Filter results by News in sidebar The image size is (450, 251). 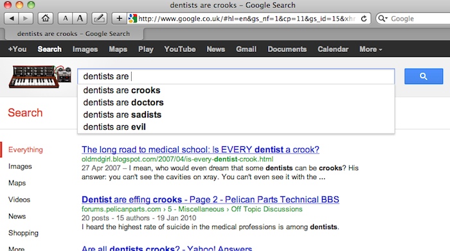click(x=17, y=216)
